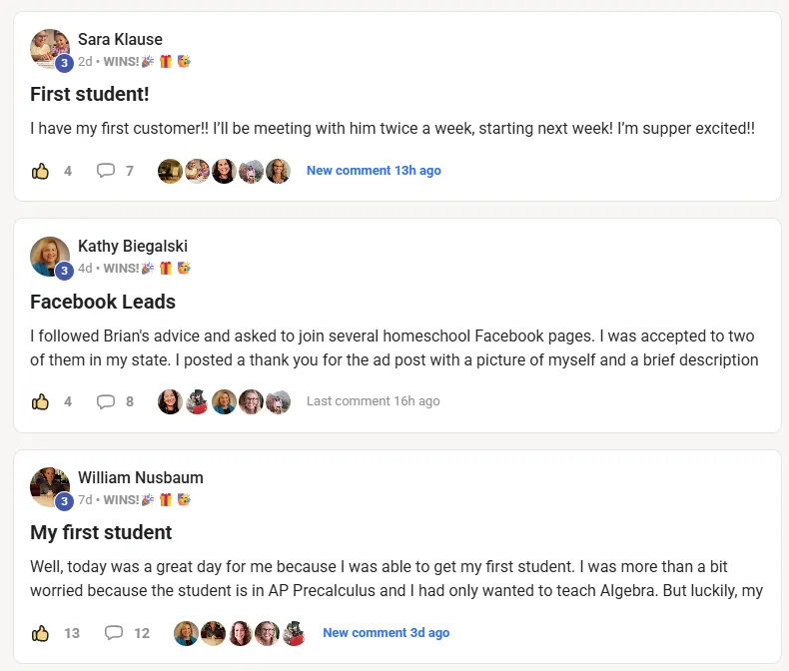
Task: Open Kathy Biegalski's profile name link
Action: pos(133,247)
